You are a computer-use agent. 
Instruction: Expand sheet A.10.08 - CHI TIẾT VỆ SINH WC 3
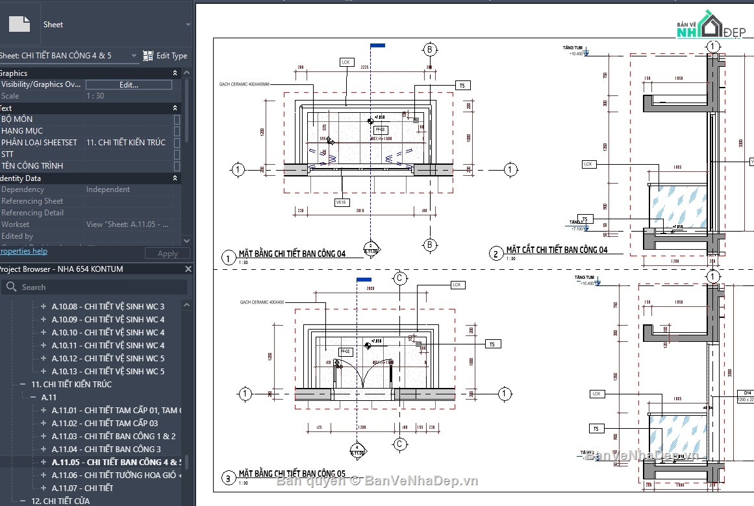point(44,306)
